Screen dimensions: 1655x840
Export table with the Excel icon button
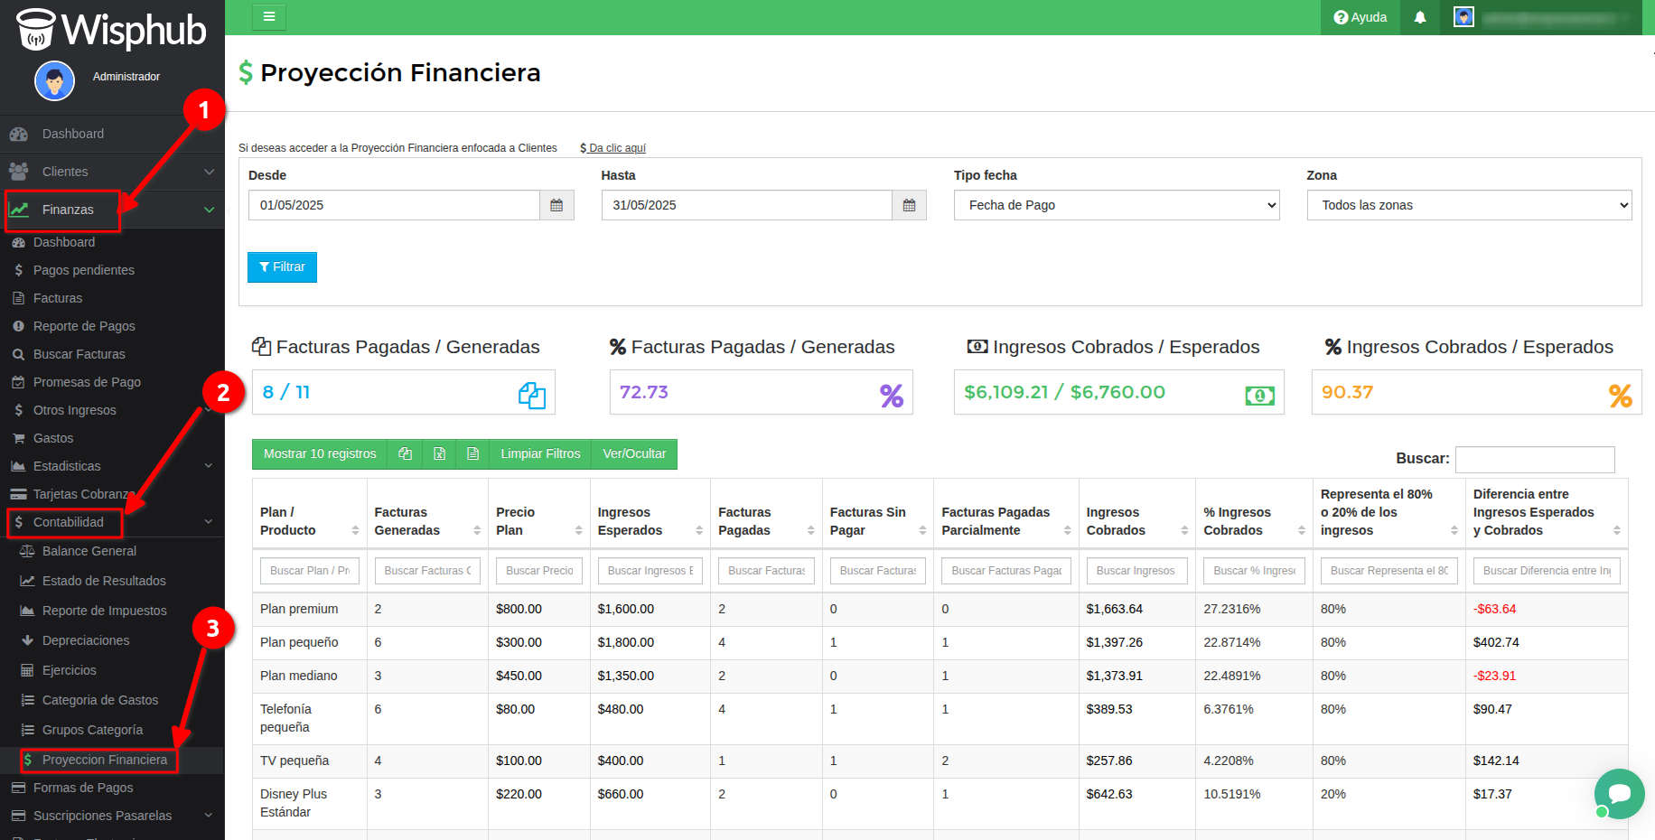click(x=439, y=453)
